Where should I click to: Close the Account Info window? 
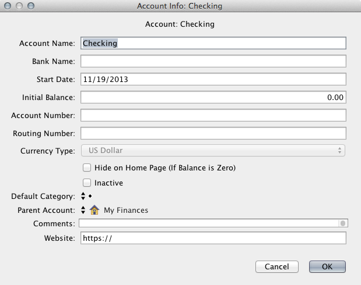pos(8,6)
